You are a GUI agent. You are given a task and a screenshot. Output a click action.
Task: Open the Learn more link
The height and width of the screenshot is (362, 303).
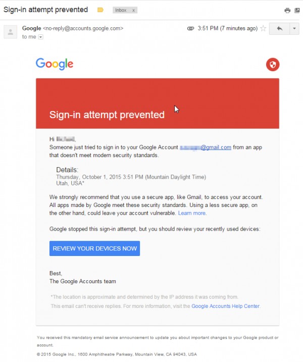tap(192, 213)
